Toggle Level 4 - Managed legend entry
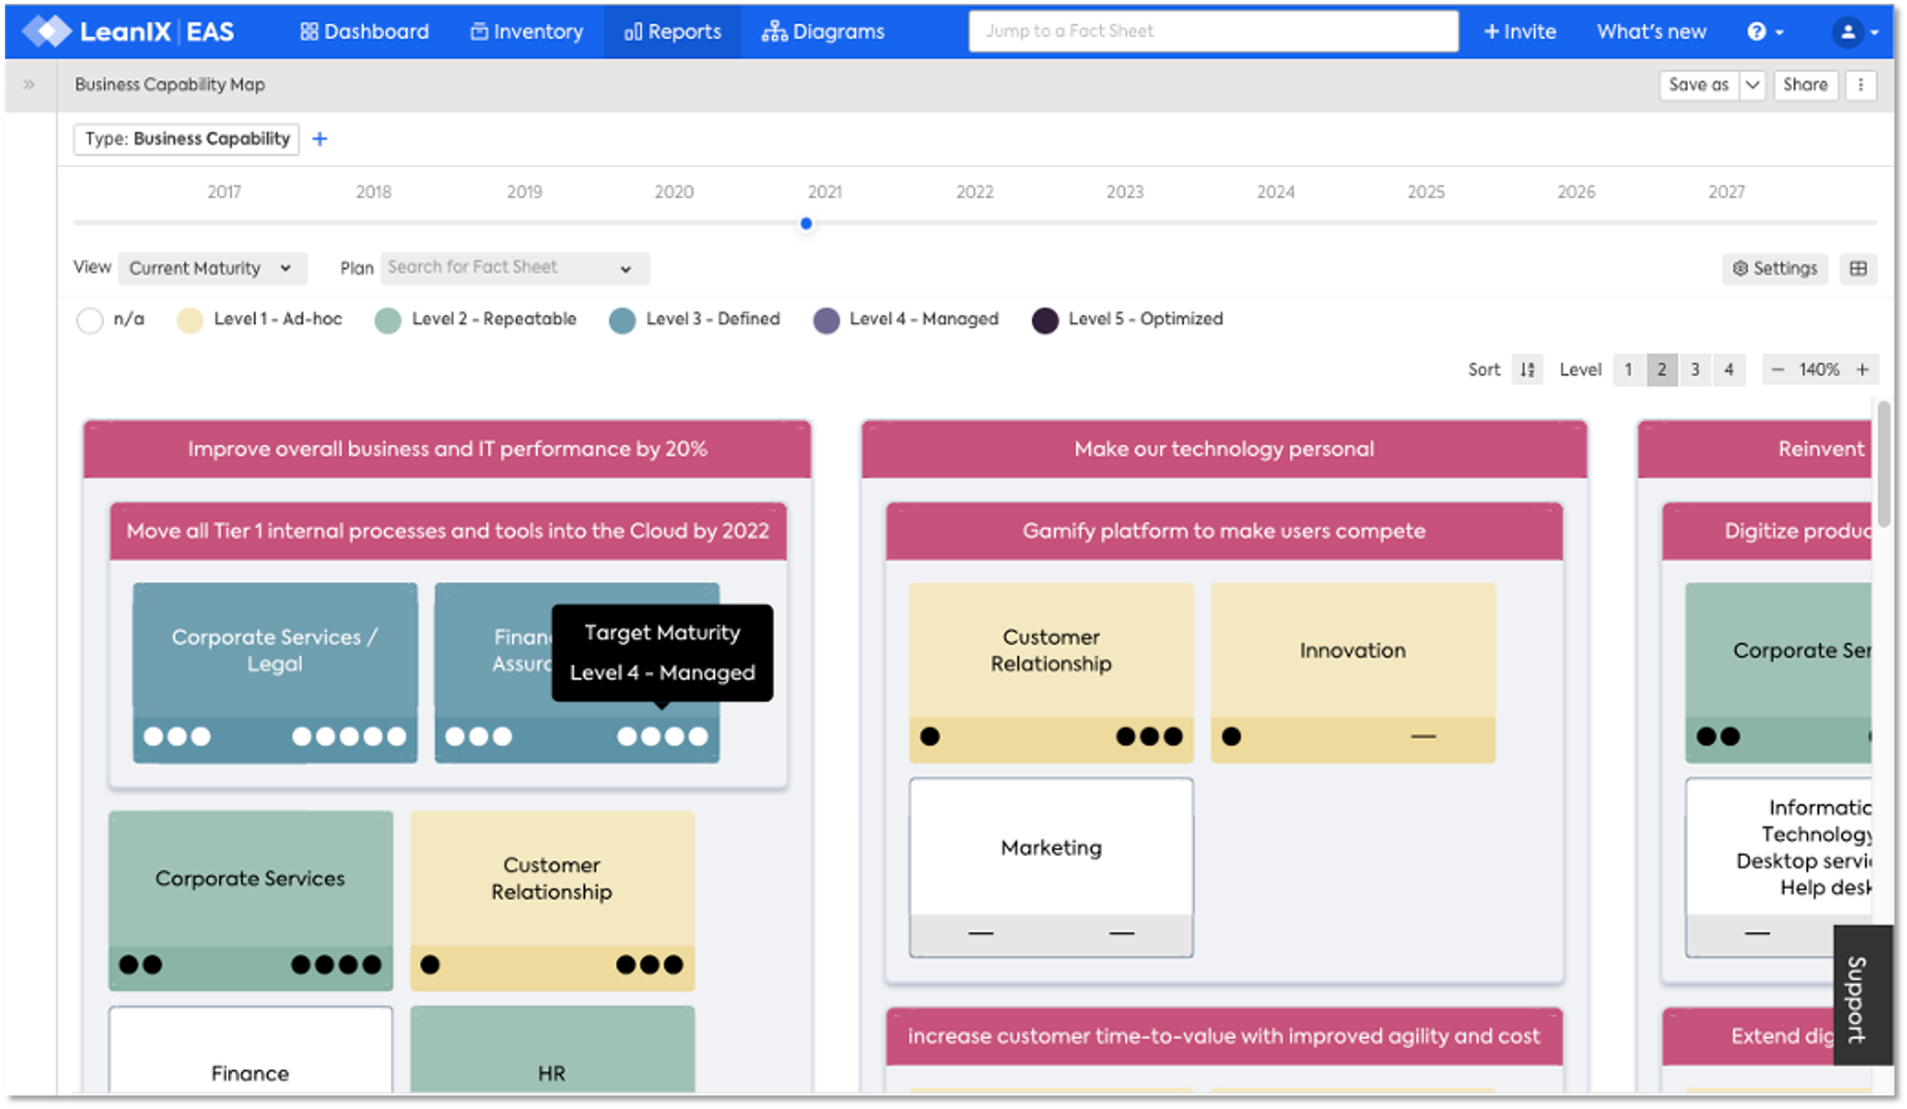 (905, 319)
